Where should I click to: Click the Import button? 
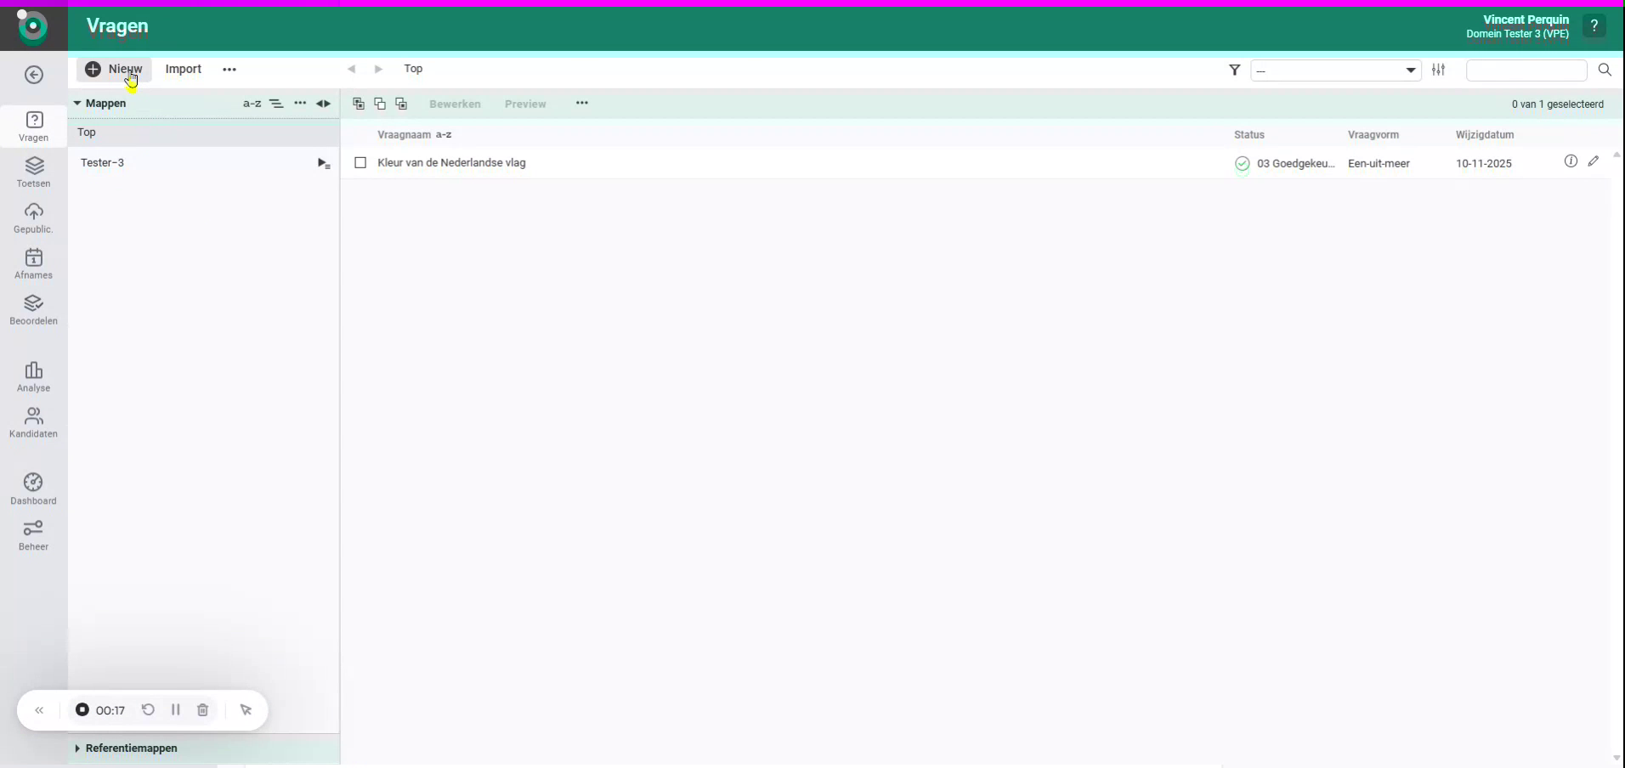point(184,69)
